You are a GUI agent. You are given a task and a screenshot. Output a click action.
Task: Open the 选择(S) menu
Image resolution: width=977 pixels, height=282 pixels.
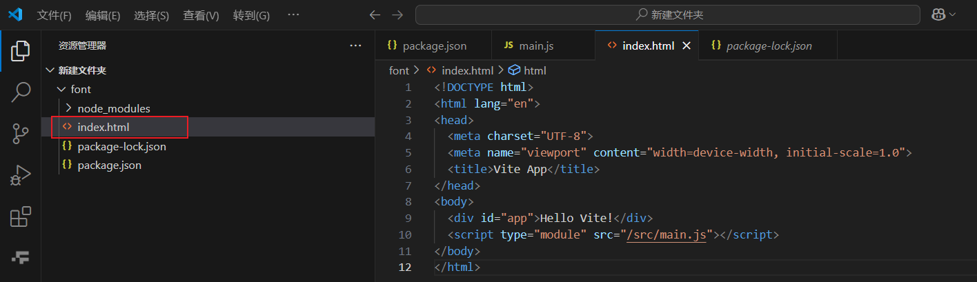(151, 15)
